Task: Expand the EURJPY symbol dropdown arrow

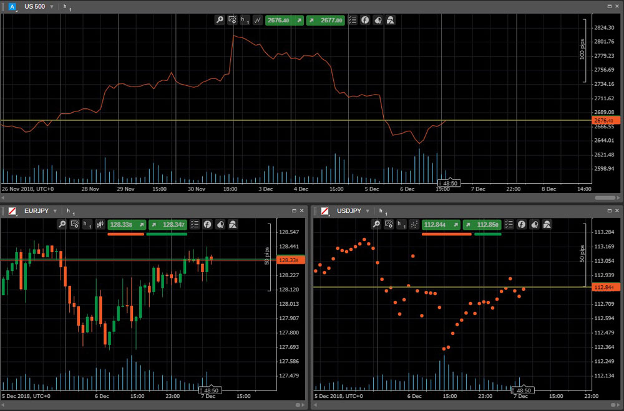Action: (x=55, y=211)
